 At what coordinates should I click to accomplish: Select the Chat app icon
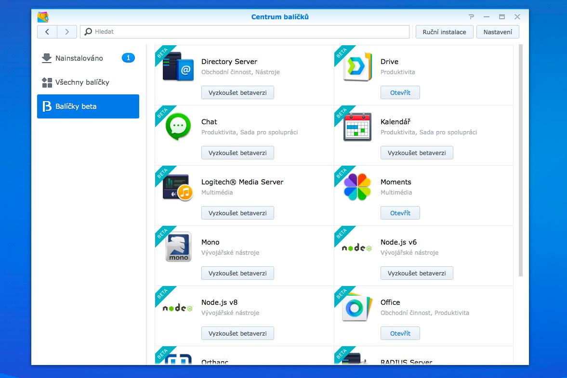pyautogui.click(x=178, y=127)
